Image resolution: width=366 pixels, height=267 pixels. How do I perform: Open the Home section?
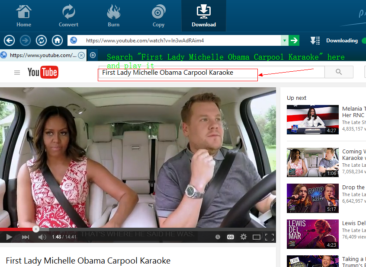(23, 16)
